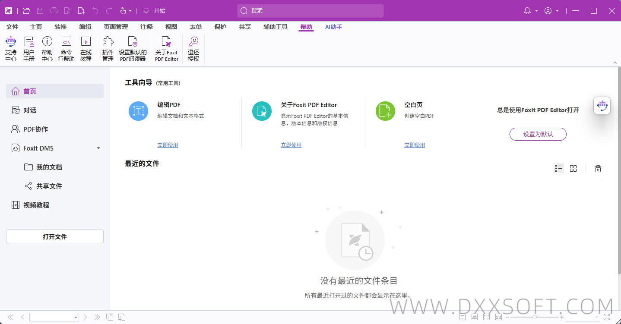Switch recent files to list view
This screenshot has height=324, width=621.
[559, 169]
